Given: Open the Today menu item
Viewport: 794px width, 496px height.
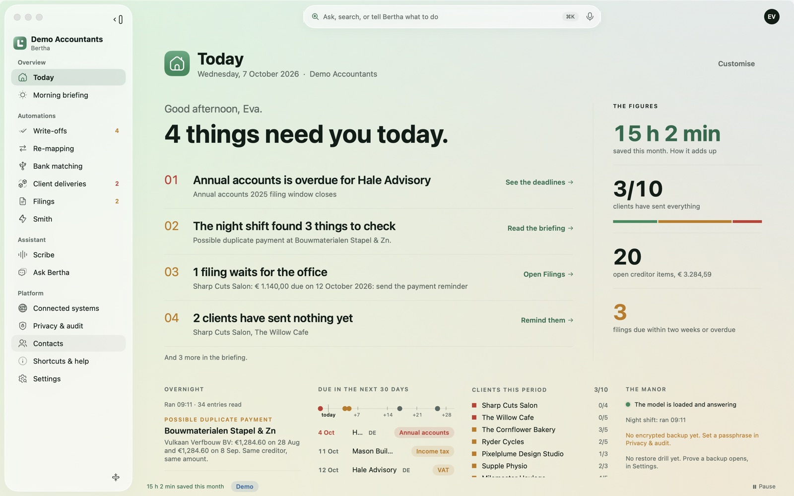Looking at the screenshot, I should point(68,77).
